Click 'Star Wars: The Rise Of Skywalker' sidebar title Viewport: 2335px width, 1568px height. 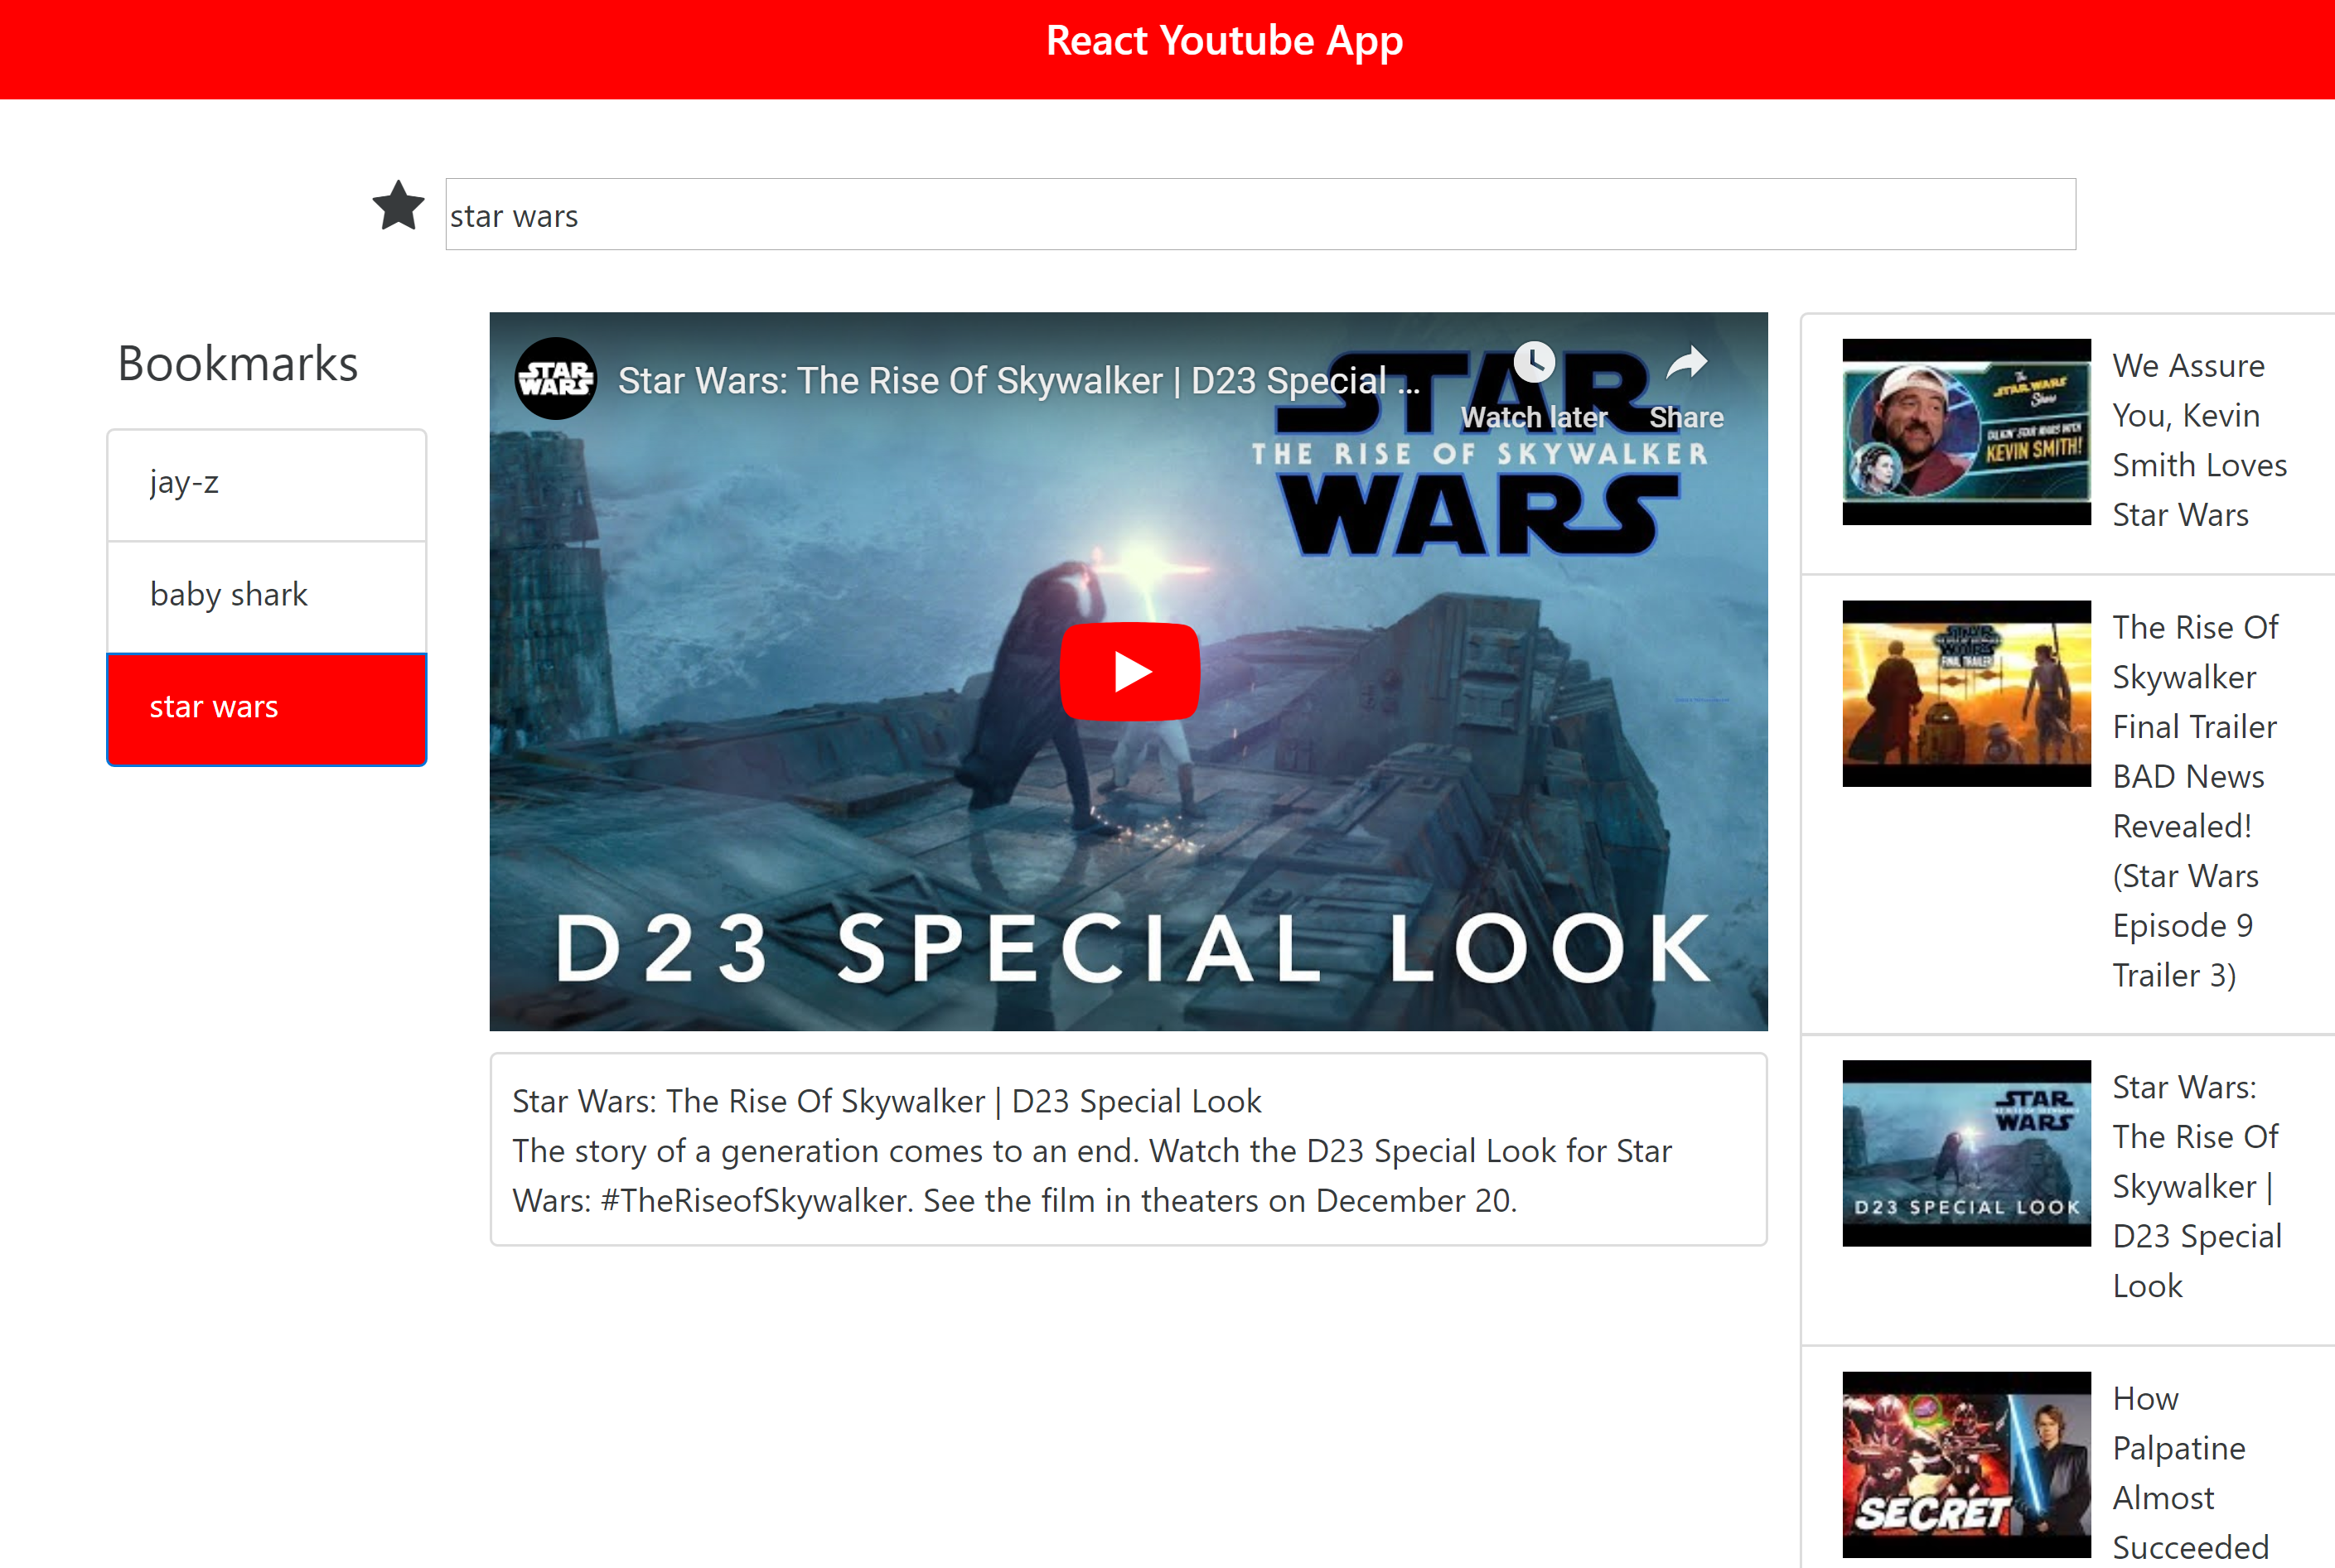pos(2195,1185)
